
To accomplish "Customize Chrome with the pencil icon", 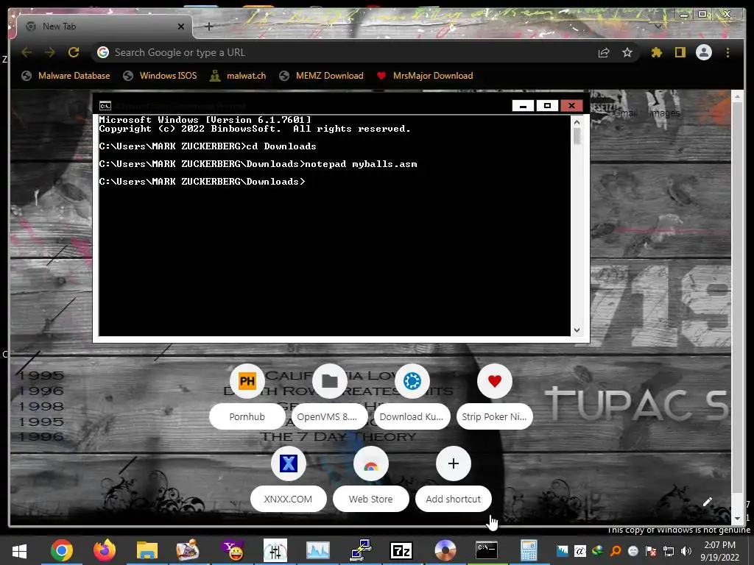I will (707, 502).
